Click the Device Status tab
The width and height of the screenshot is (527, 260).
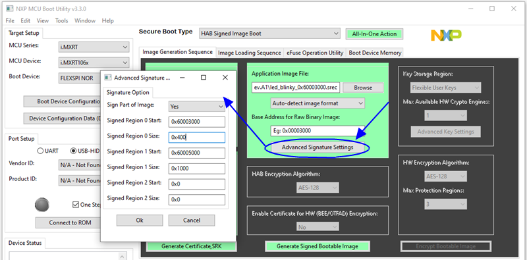(25, 243)
